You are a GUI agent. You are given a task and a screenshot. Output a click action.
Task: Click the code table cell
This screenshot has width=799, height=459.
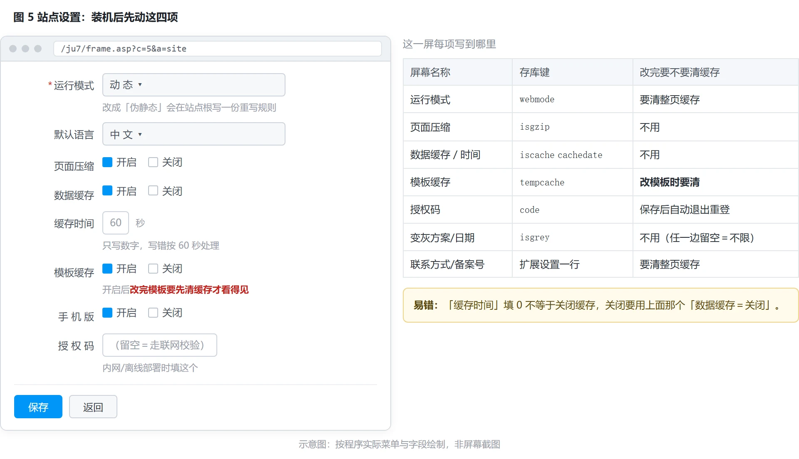click(x=572, y=210)
